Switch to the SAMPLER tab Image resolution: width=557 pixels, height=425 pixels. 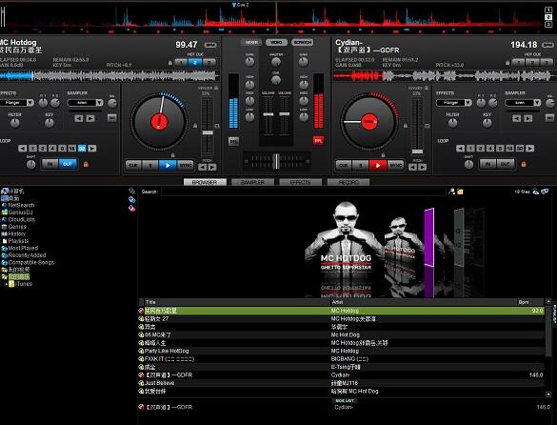coord(252,182)
